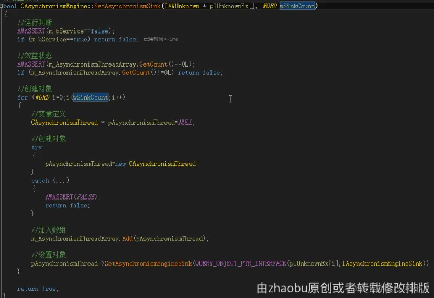Click the //变量定义 comment
Image resolution: width=434 pixels, height=298 pixels.
[49, 114]
